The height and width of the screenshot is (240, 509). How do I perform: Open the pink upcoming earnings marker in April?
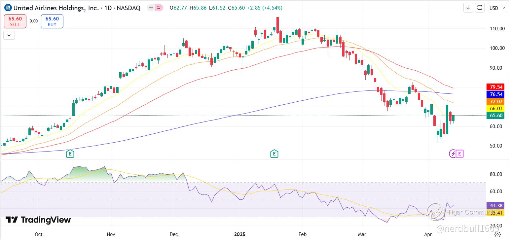click(x=460, y=154)
